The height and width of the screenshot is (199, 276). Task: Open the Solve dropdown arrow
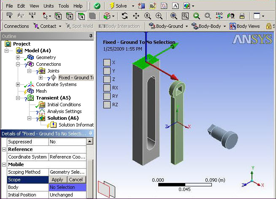133,6
